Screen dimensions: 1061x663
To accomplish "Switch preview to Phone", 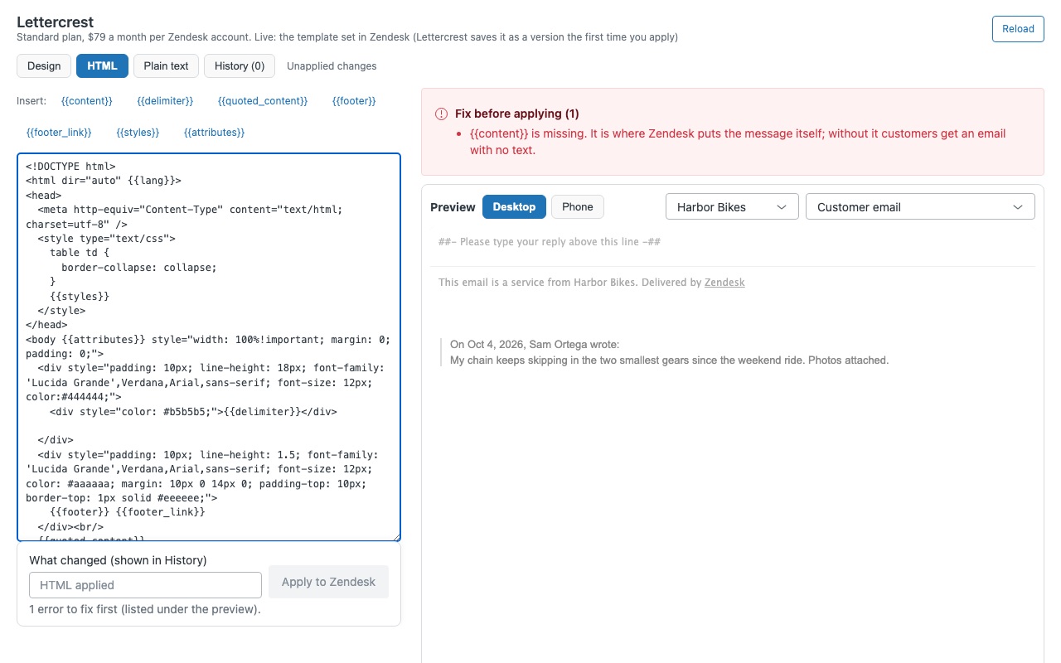I will click(578, 206).
